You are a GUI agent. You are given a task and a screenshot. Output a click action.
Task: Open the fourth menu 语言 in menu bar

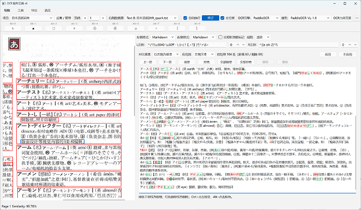(x=48, y=10)
